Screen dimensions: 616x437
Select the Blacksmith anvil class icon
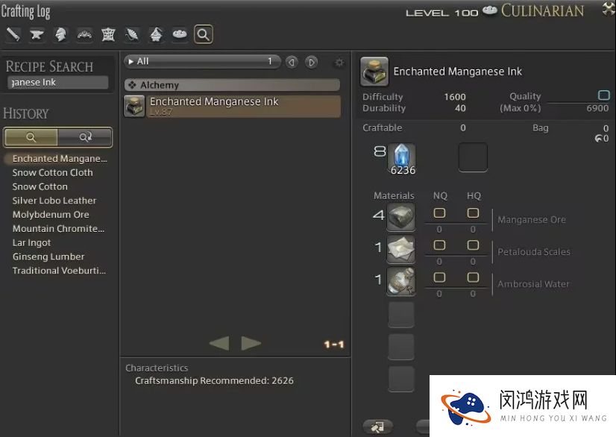37,34
